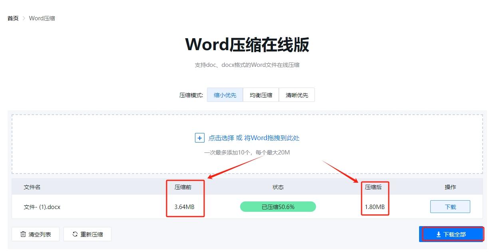Switch to 均衡压缩 compression mode
495x252 pixels.
tap(260, 95)
